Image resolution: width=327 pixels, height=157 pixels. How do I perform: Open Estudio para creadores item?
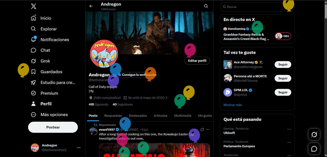pyautogui.click(x=53, y=83)
